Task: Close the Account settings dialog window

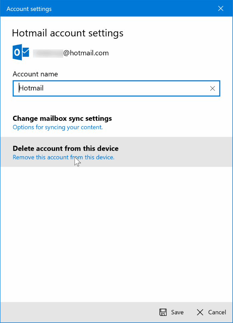Action: [x=221, y=8]
